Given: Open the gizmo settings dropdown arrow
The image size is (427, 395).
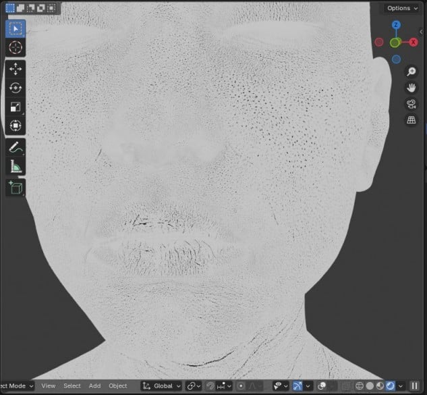Looking at the screenshot, I should 308,386.
